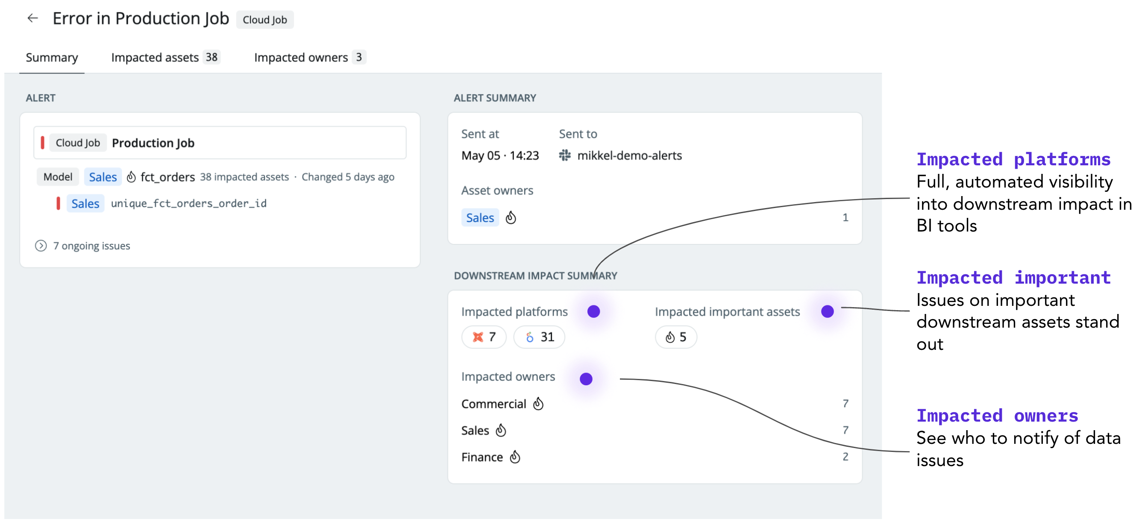The image size is (1139, 522).
Task: Click flame icon next to fct_orders
Action: click(x=131, y=177)
